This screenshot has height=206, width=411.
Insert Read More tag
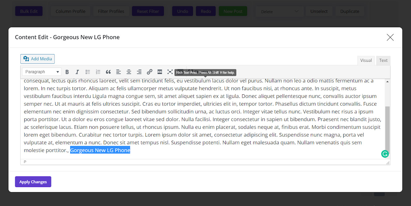pyautogui.click(x=160, y=72)
